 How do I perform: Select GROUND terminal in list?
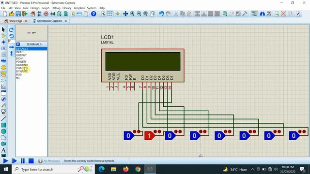click(x=31, y=65)
